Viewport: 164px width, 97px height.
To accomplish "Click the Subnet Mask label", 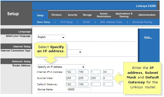I will click(x=45, y=78).
